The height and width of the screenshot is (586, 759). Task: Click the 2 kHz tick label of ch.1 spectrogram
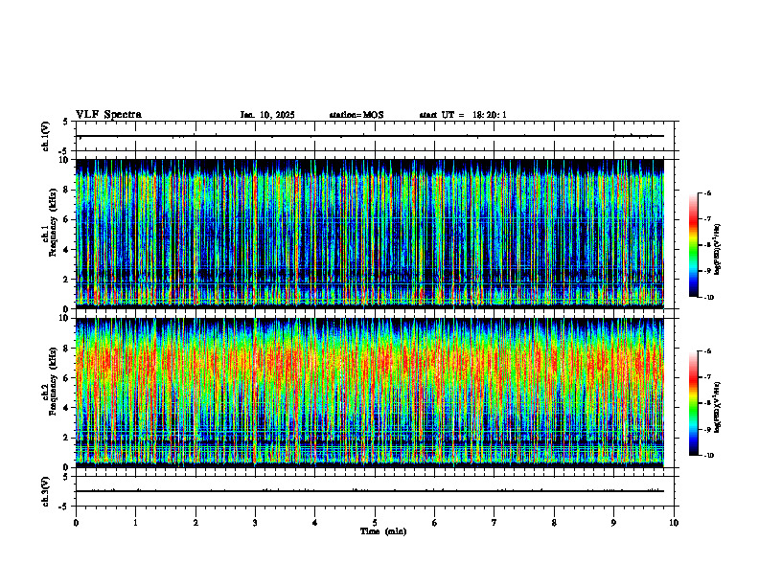pos(67,279)
